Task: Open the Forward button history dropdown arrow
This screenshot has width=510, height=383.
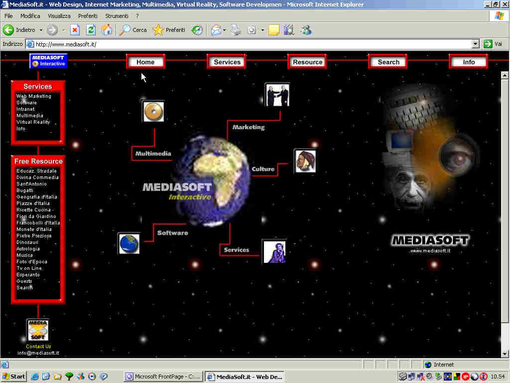Action: (x=63, y=30)
